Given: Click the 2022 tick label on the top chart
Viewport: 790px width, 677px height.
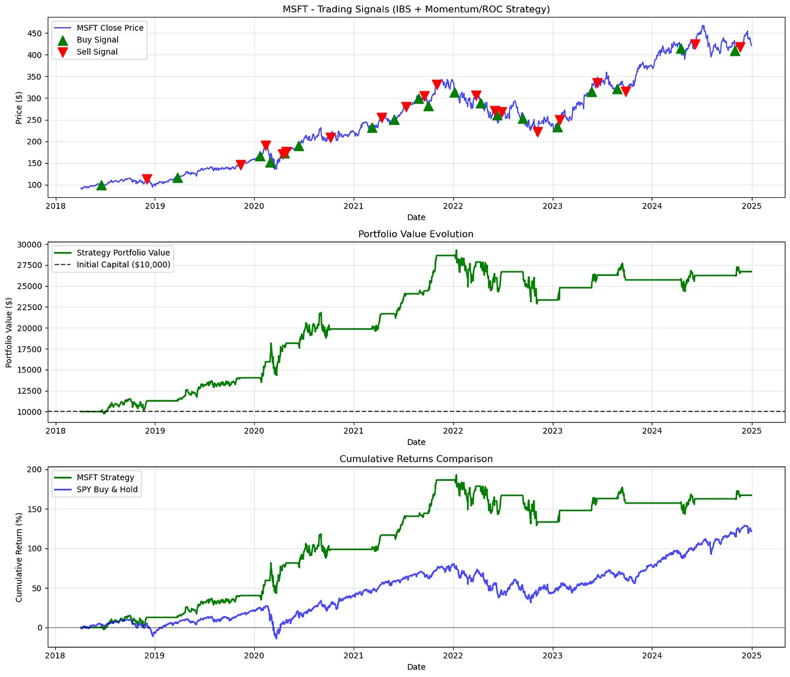Looking at the screenshot, I should point(453,206).
